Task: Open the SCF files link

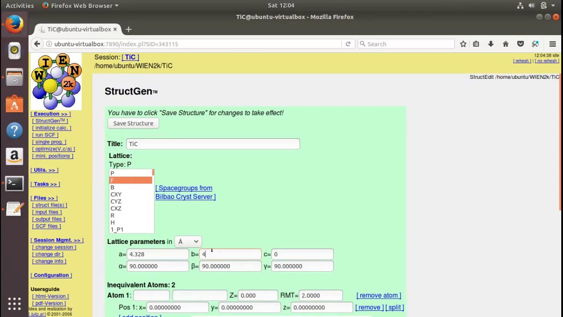Action: [47, 226]
